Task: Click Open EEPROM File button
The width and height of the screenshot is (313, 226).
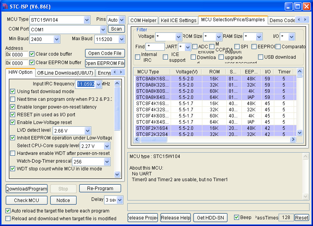Action: pyautogui.click(x=105, y=63)
